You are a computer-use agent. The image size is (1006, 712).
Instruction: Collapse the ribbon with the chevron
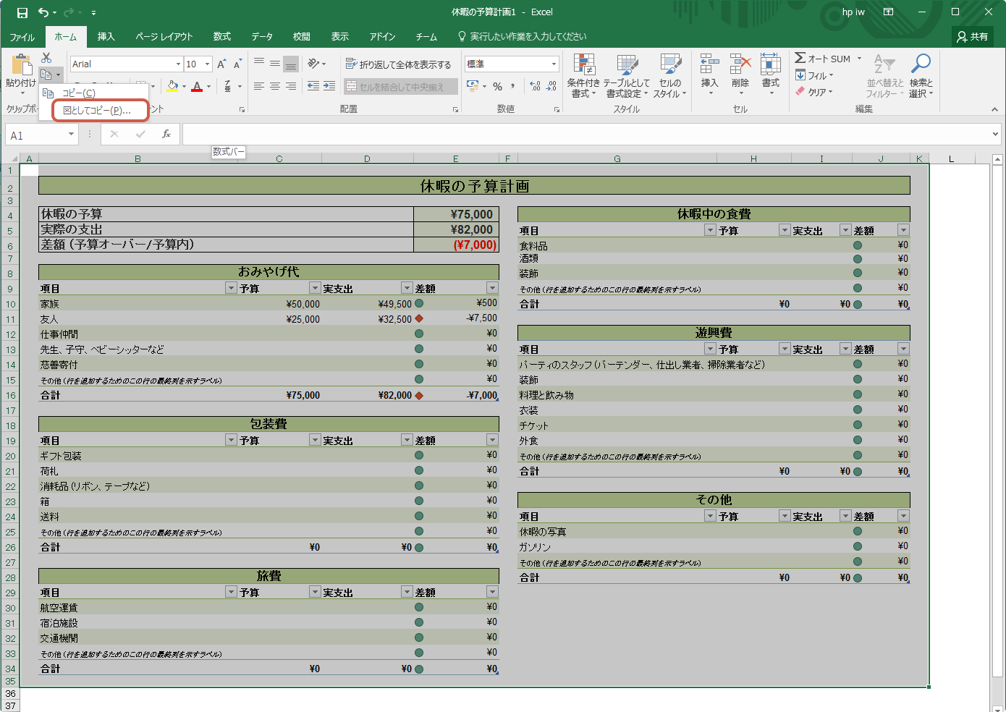pyautogui.click(x=995, y=109)
